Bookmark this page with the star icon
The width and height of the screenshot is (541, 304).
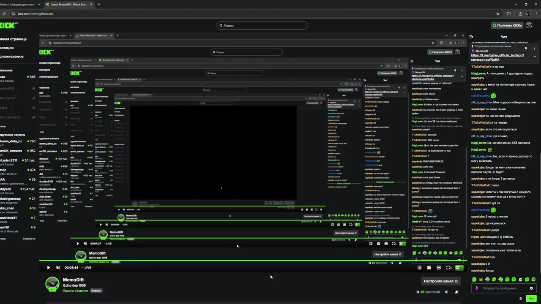click(x=498, y=14)
